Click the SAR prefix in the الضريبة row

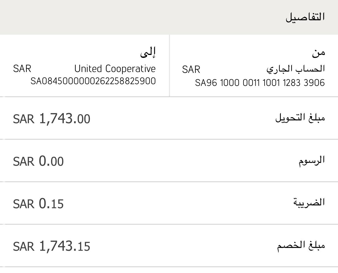coord(23,204)
